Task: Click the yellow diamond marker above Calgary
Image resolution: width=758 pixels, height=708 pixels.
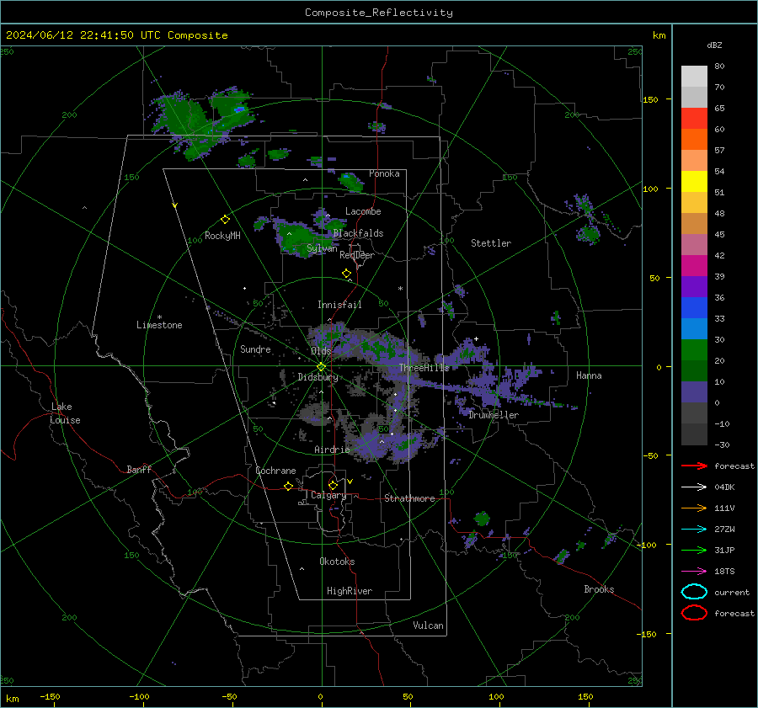Action: tap(333, 485)
